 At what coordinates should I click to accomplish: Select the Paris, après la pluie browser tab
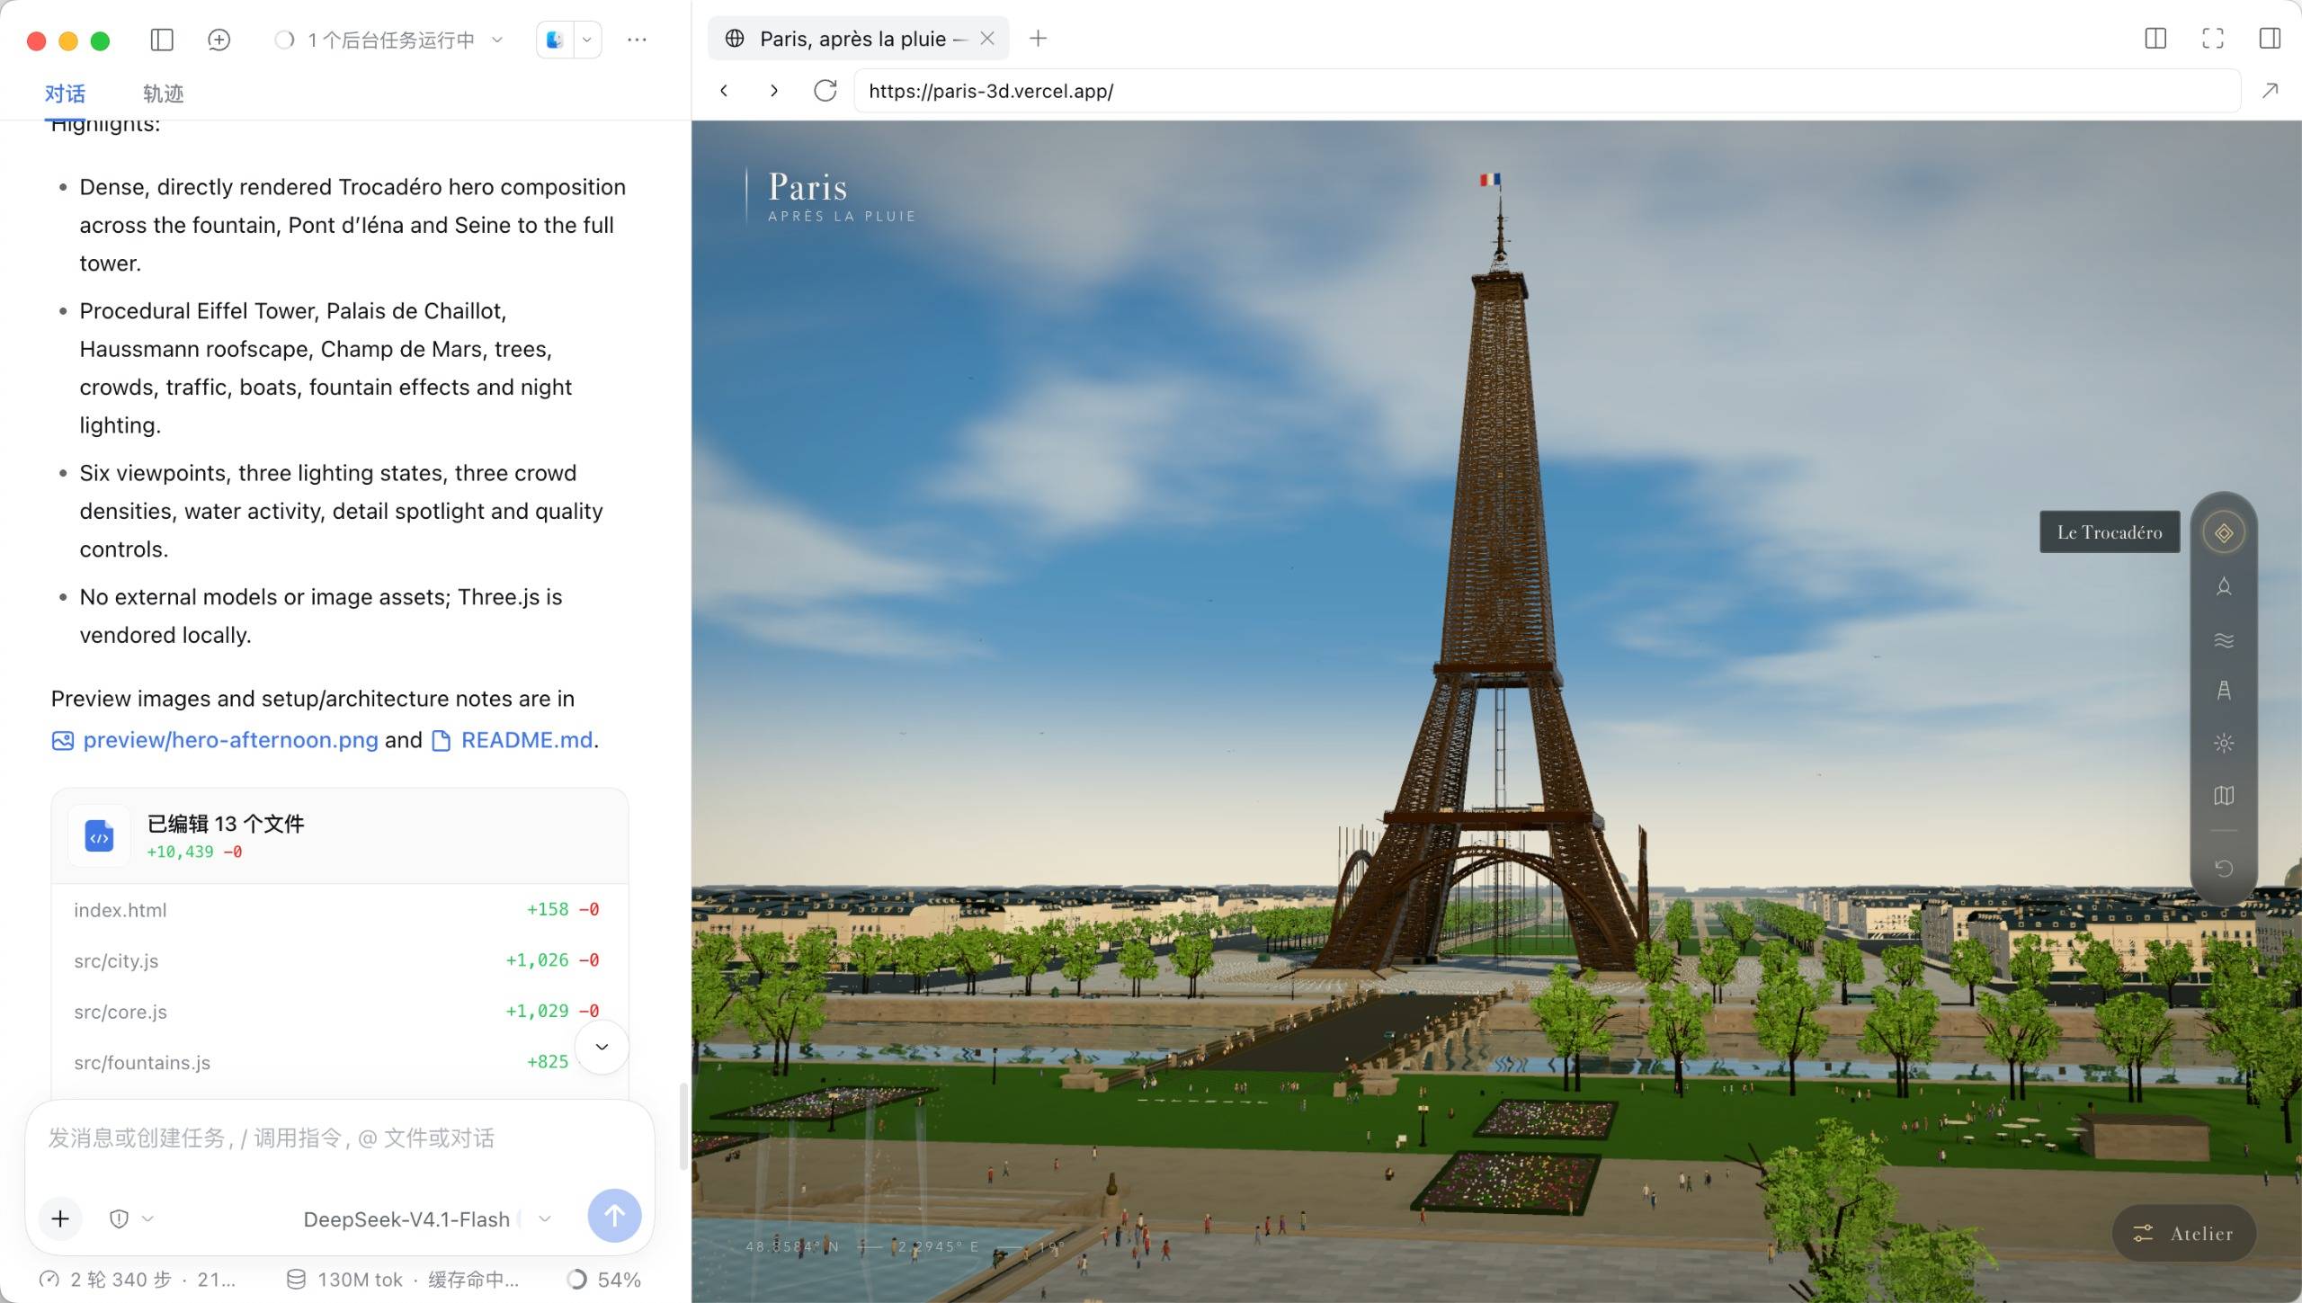(859, 39)
